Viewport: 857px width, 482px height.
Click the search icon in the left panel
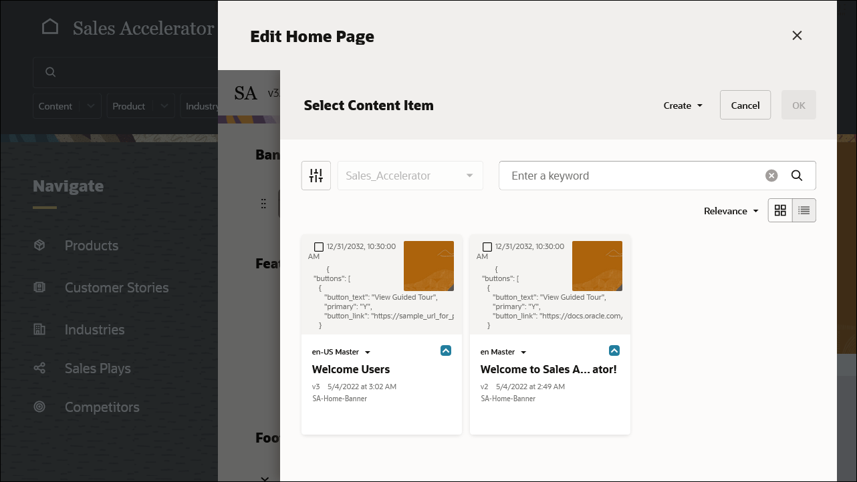click(50, 71)
